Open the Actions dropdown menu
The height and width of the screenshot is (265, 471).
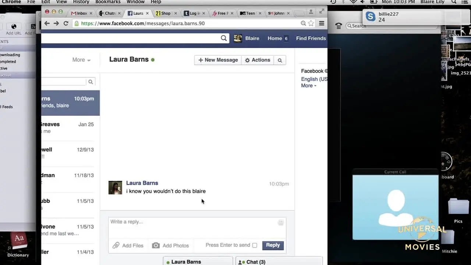point(258,60)
